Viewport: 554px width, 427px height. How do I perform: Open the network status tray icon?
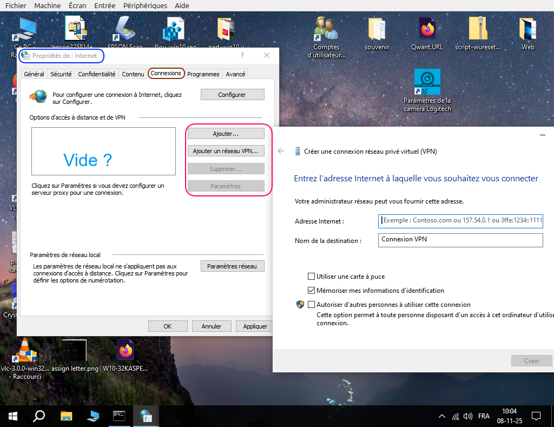point(456,416)
